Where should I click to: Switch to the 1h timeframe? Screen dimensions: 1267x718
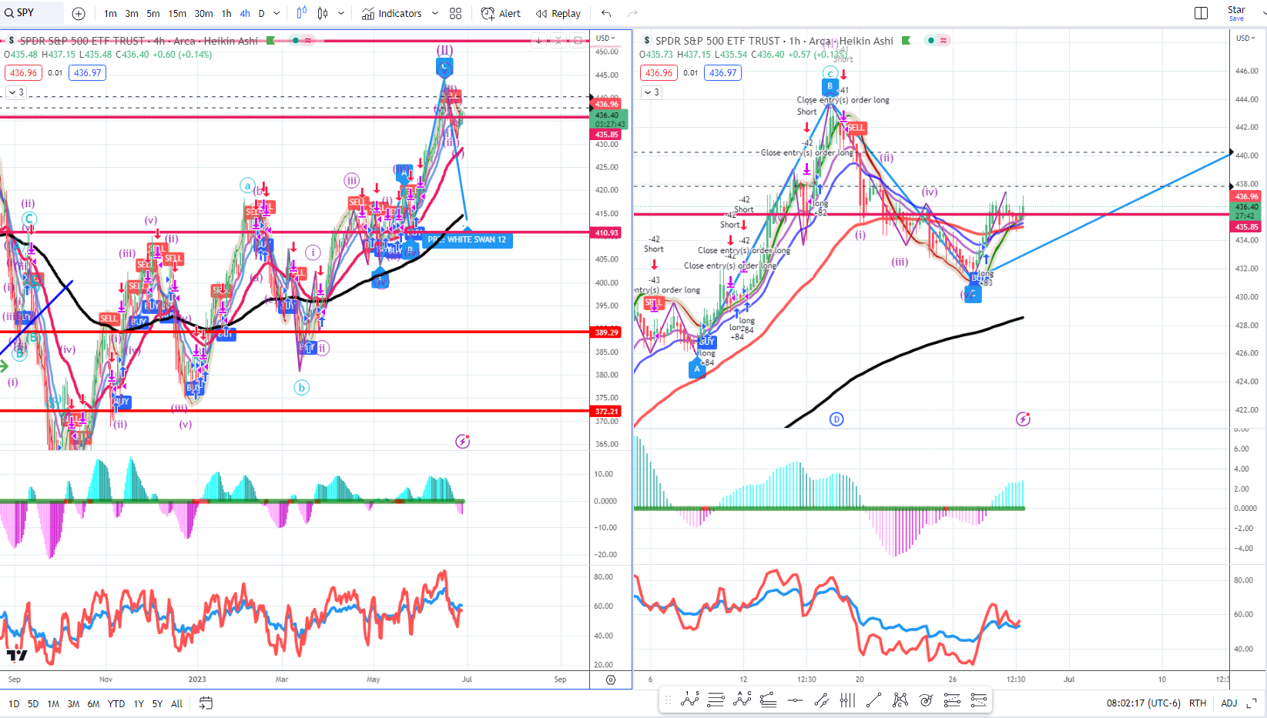point(226,14)
